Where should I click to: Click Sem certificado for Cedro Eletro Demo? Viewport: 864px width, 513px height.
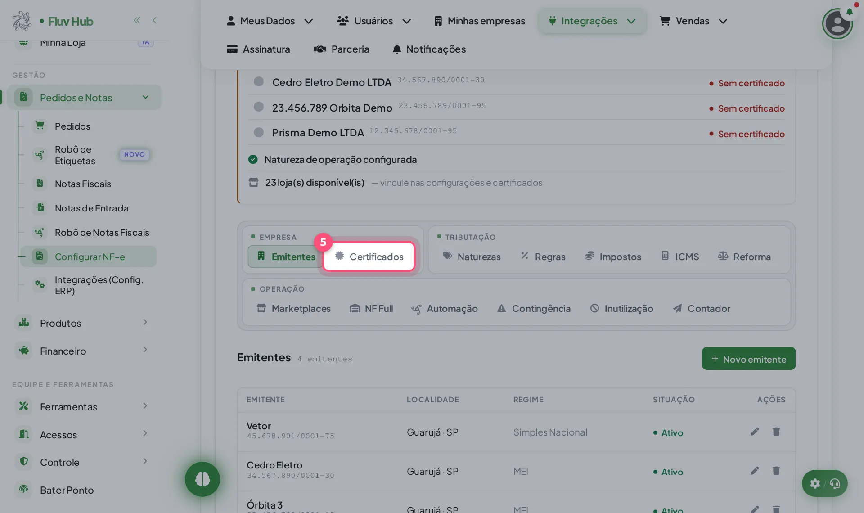[x=747, y=83]
